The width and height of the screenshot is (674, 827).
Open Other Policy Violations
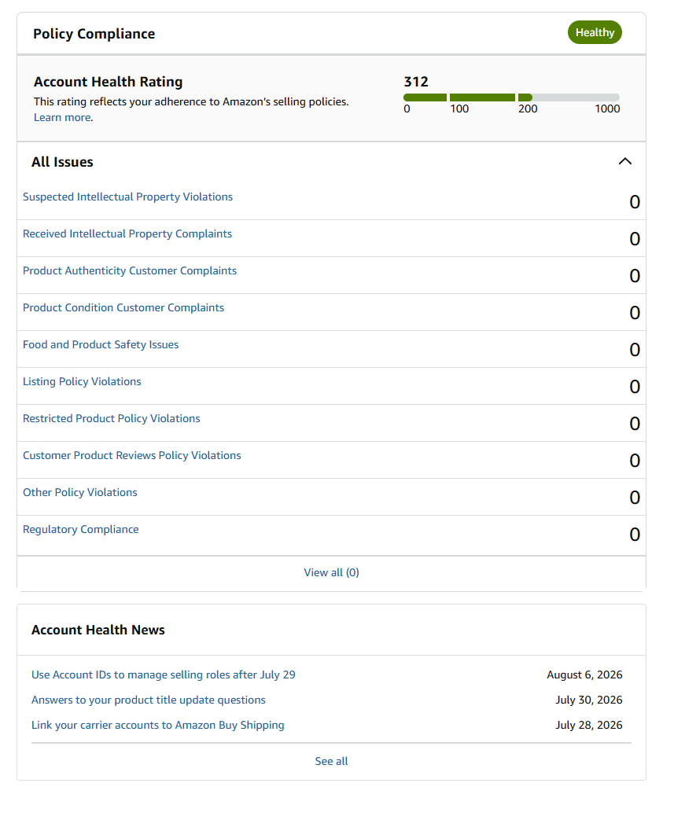80,492
